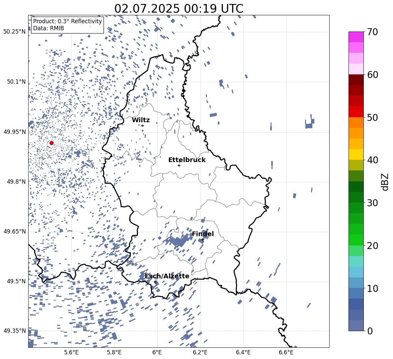Click the bright red colorbar segment above 50

pos(356,112)
